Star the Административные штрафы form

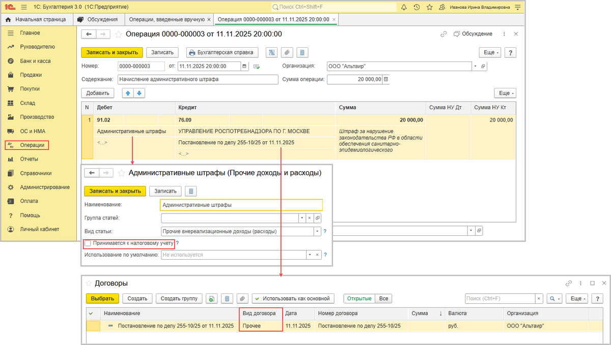coord(121,173)
